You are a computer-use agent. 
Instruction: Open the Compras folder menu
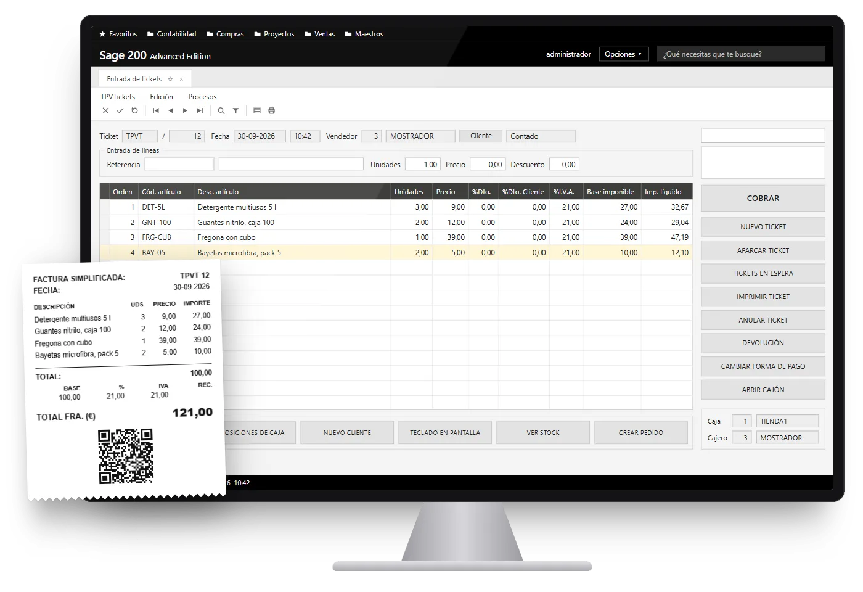pos(225,34)
